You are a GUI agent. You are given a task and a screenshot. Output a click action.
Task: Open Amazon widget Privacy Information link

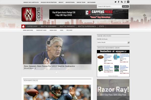point(113,76)
